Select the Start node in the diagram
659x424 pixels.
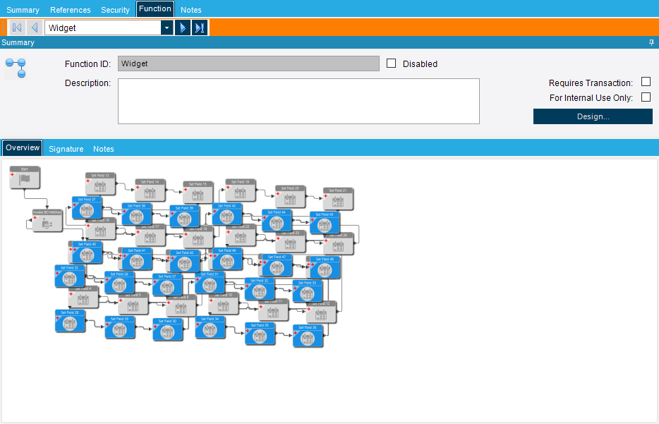(25, 177)
